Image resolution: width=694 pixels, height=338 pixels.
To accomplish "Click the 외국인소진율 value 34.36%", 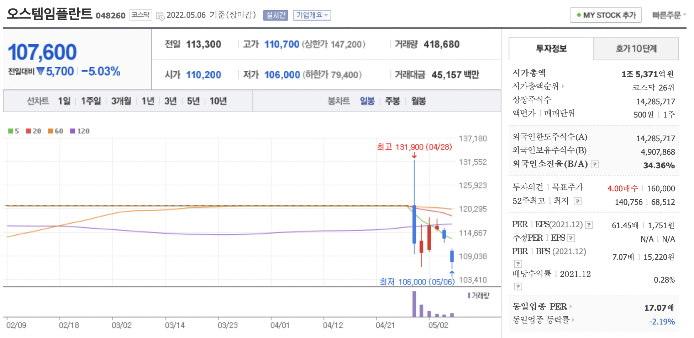I will click(x=659, y=165).
